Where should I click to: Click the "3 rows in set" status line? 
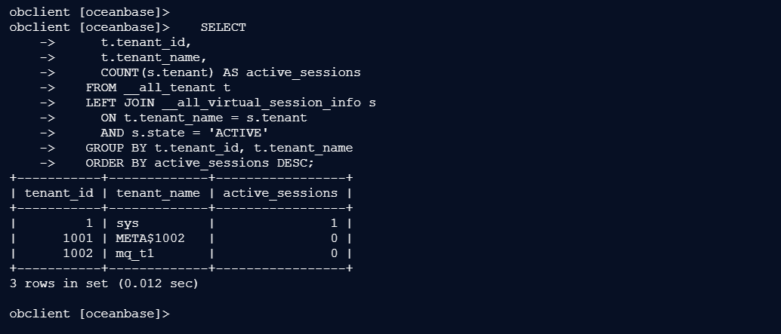pyautogui.click(x=103, y=283)
